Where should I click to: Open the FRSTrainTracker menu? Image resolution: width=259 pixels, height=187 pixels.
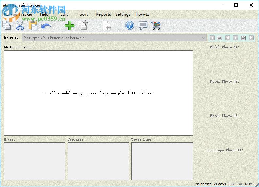pyautogui.click(x=17, y=14)
